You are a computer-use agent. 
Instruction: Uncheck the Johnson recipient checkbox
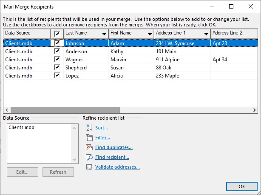[x=57, y=43]
